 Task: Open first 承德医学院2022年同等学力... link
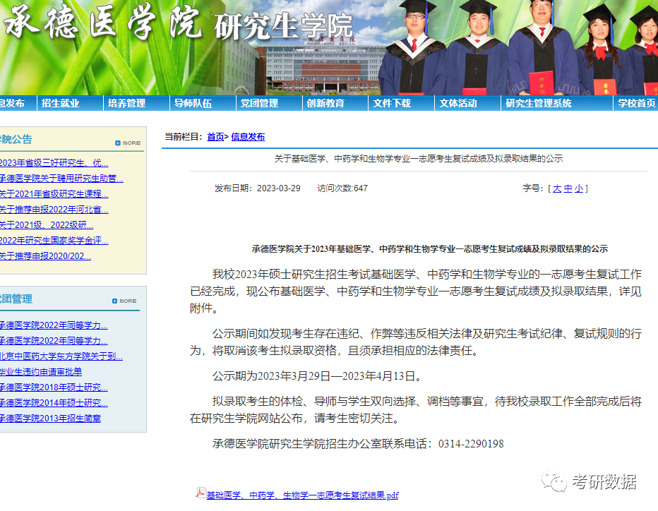click(53, 325)
